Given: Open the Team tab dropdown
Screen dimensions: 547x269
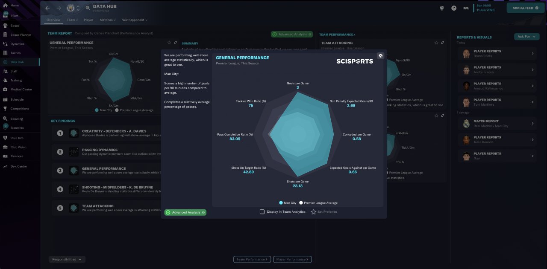Looking at the screenshot, I should [72, 20].
